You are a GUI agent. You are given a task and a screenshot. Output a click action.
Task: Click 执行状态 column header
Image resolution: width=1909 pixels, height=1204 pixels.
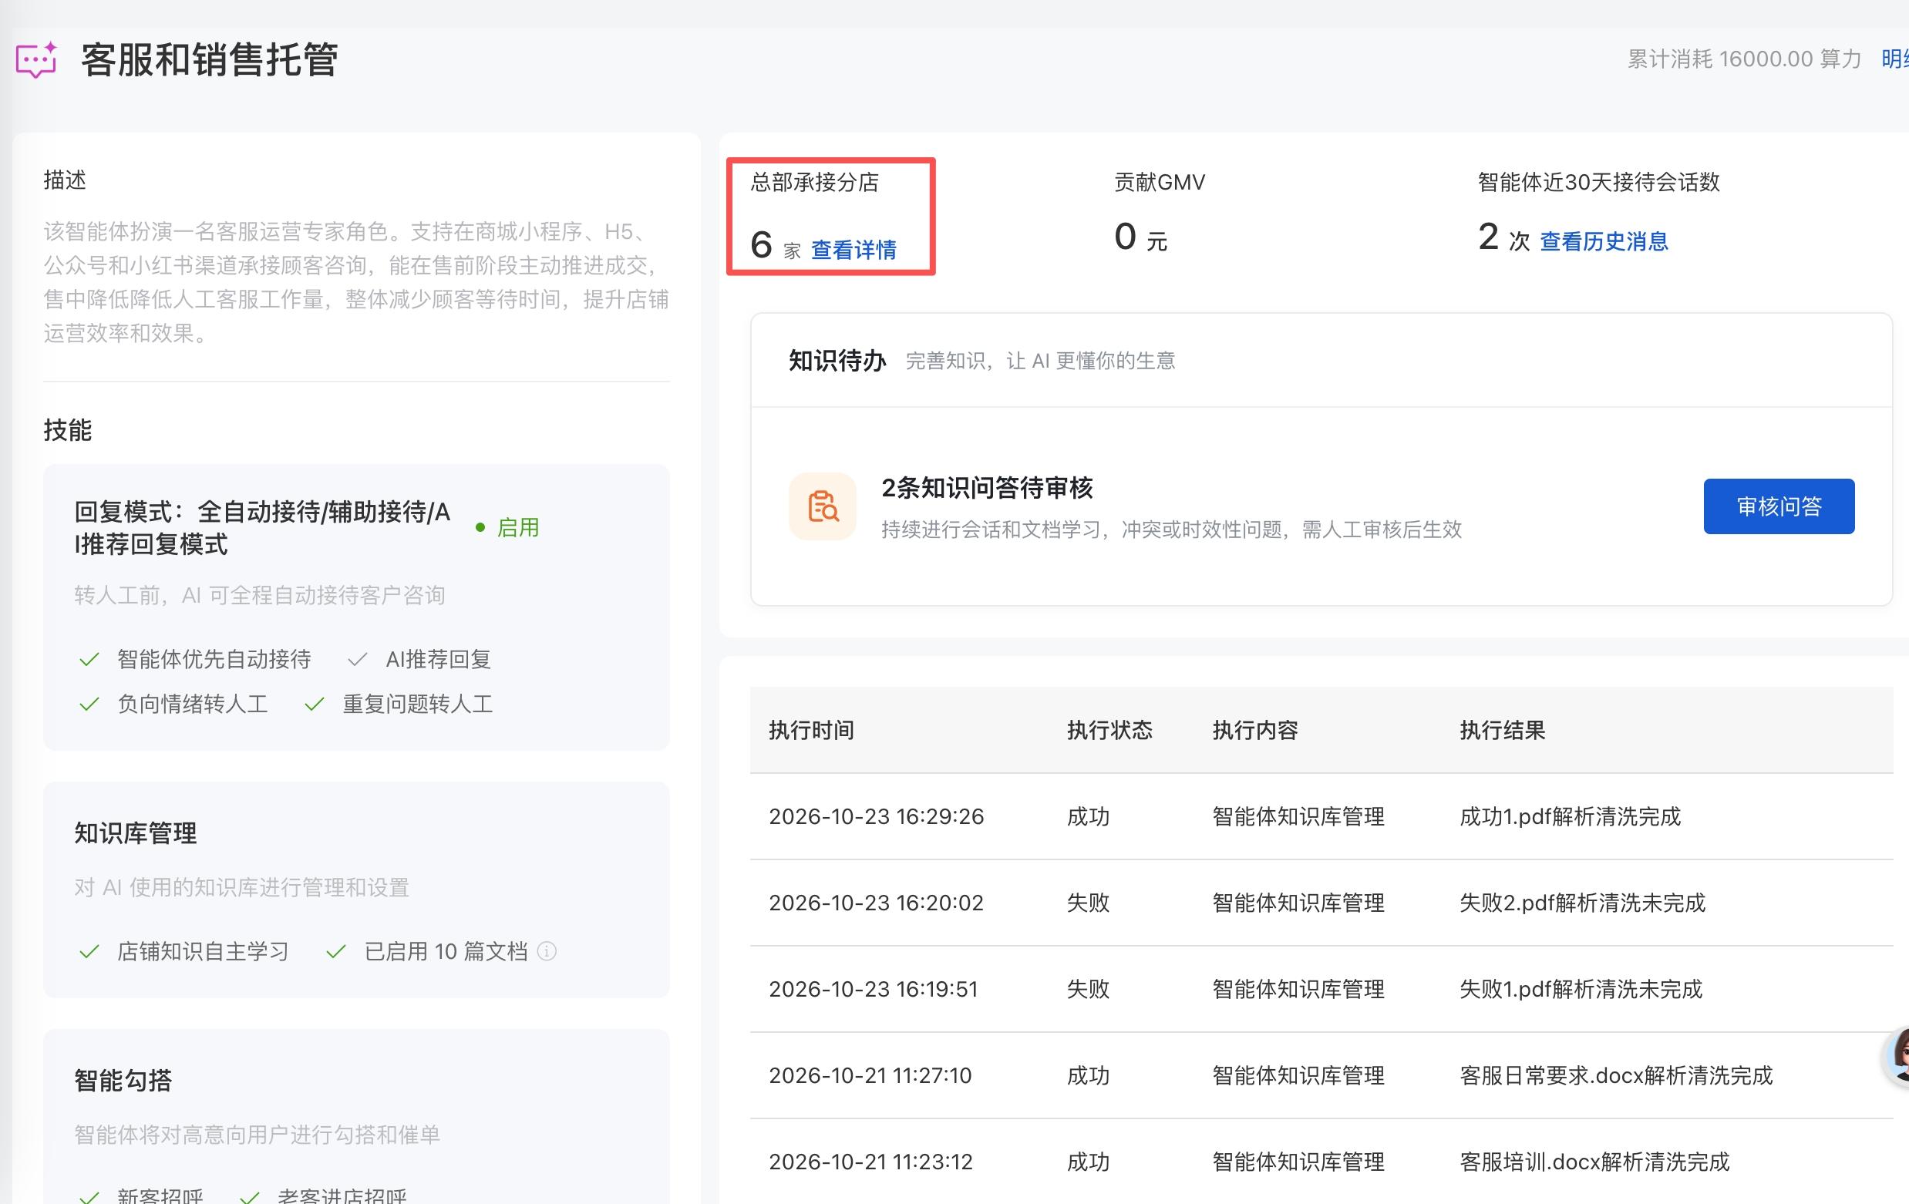click(1109, 730)
